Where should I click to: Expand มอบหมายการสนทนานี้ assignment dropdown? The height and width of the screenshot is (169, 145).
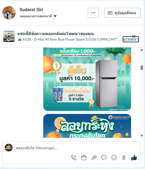38,16
